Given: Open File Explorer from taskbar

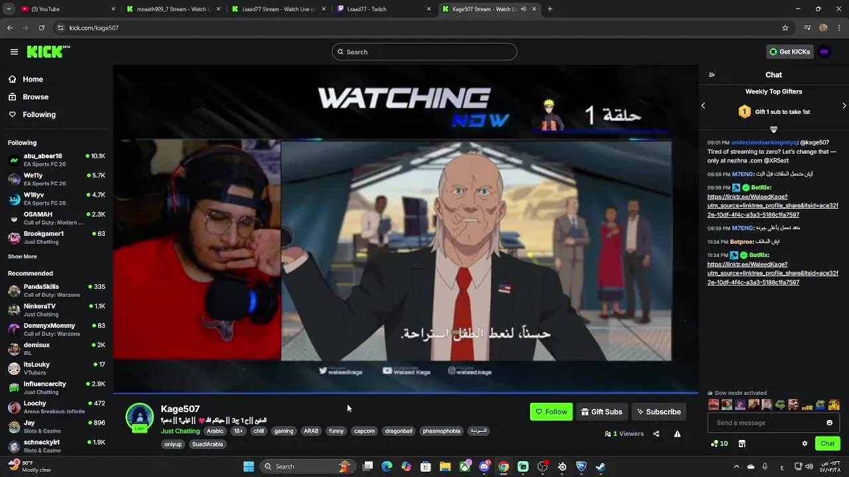Looking at the screenshot, I should pyautogui.click(x=445, y=466).
